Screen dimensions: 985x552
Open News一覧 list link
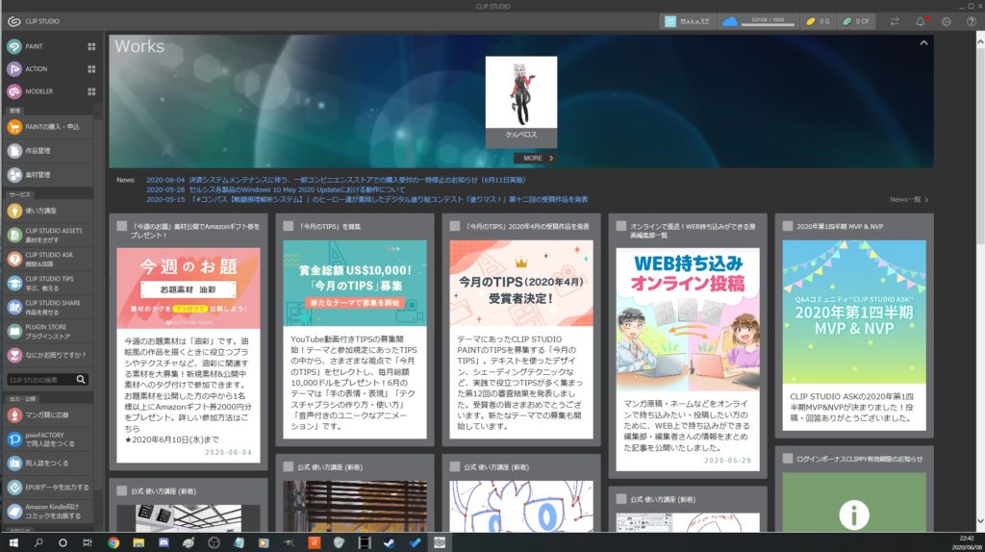pyautogui.click(x=908, y=200)
